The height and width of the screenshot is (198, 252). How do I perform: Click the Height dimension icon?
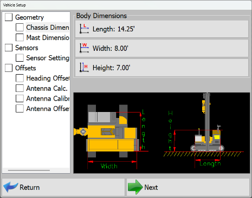point(84,68)
